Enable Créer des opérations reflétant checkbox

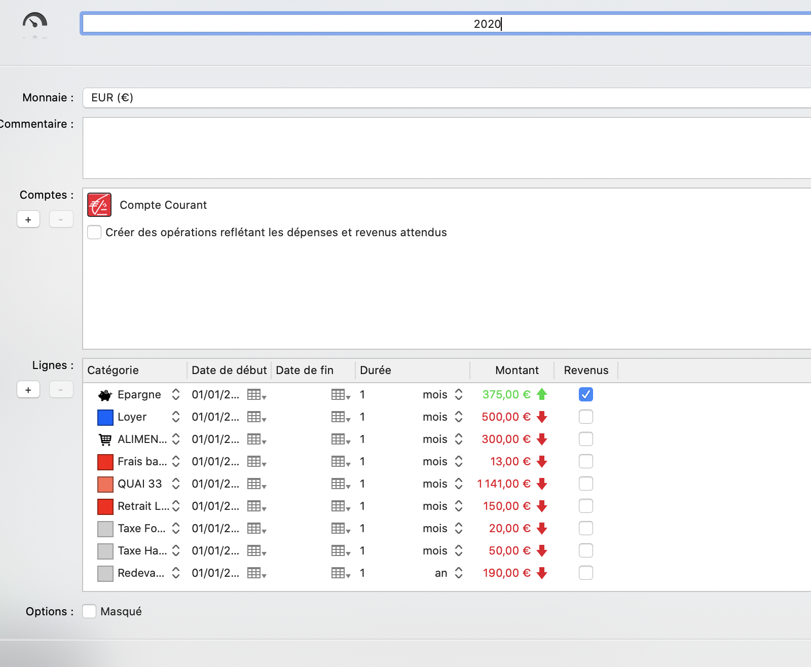(94, 232)
